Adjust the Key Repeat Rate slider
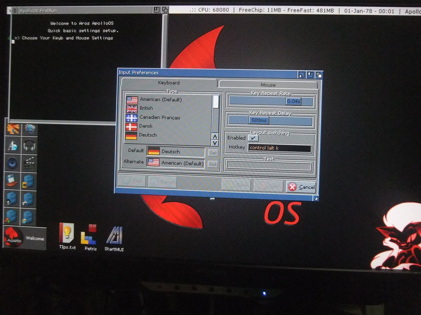Image resolution: width=421 pixels, height=315 pixels. pos(270,101)
